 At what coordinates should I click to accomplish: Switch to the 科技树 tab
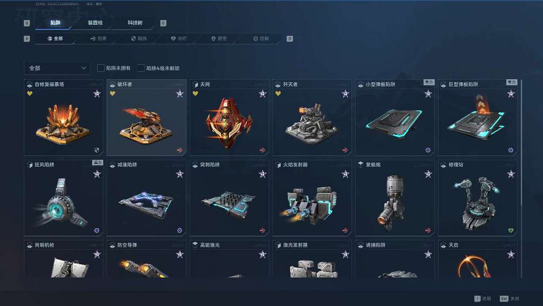tap(135, 23)
